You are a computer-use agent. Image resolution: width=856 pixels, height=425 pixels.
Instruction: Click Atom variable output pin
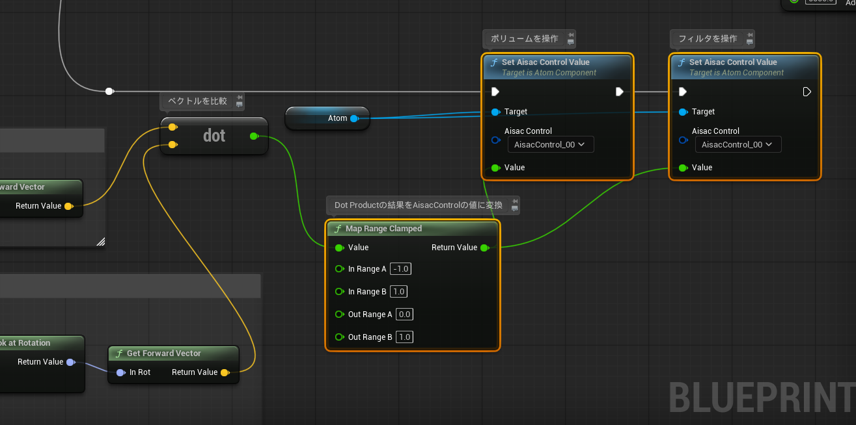[354, 118]
